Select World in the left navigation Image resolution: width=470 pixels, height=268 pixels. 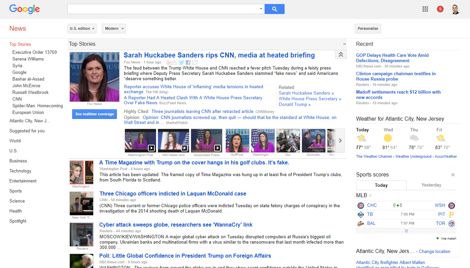point(15,141)
